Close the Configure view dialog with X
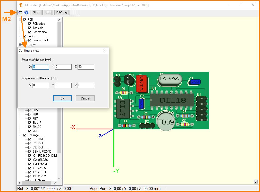The height and width of the screenshot is (192, 260). (x=105, y=51)
